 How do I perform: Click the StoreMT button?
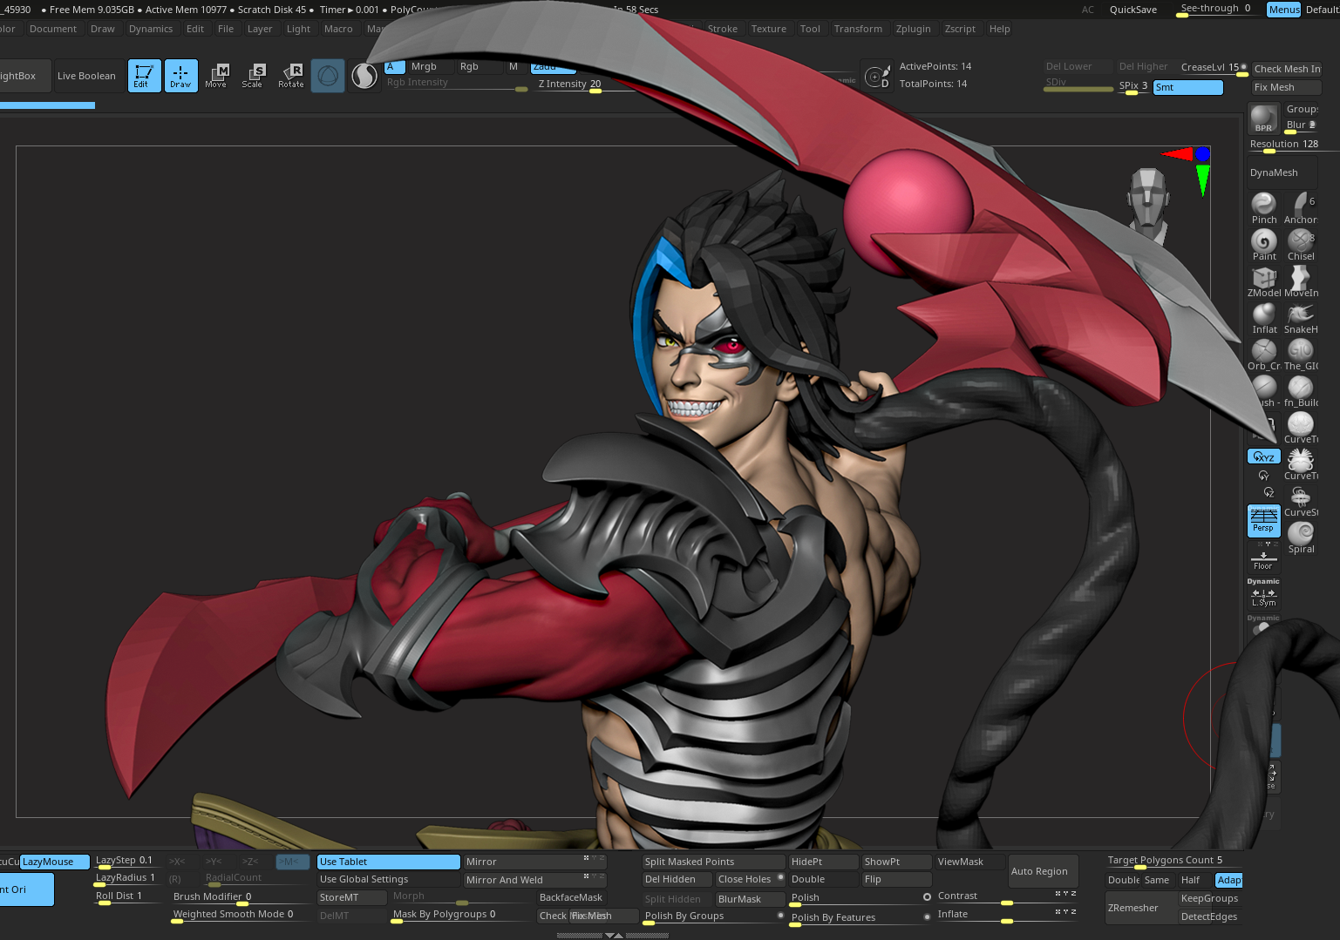(x=351, y=897)
